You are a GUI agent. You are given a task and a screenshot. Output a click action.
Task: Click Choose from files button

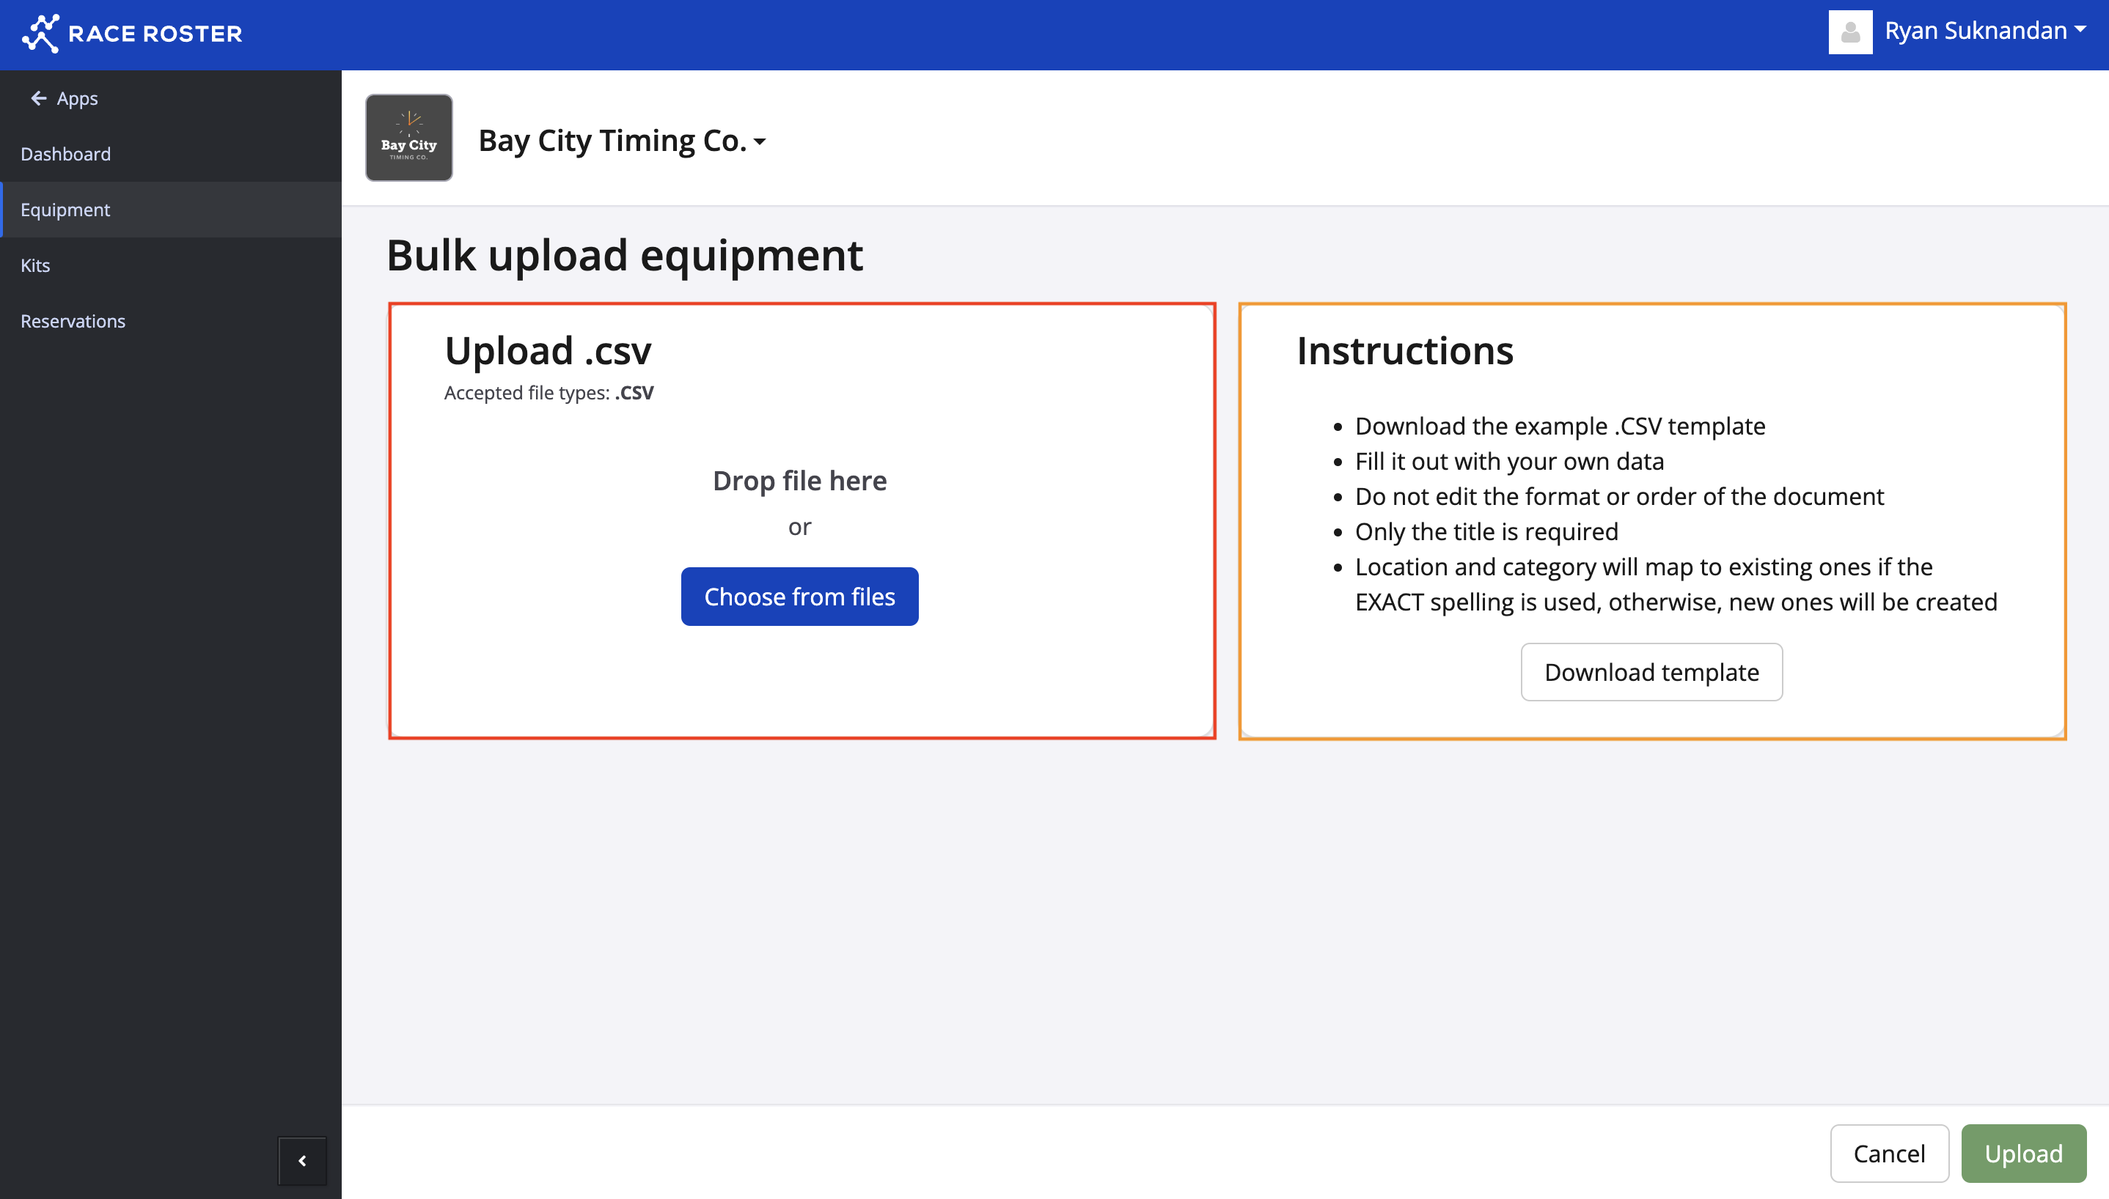(x=799, y=597)
